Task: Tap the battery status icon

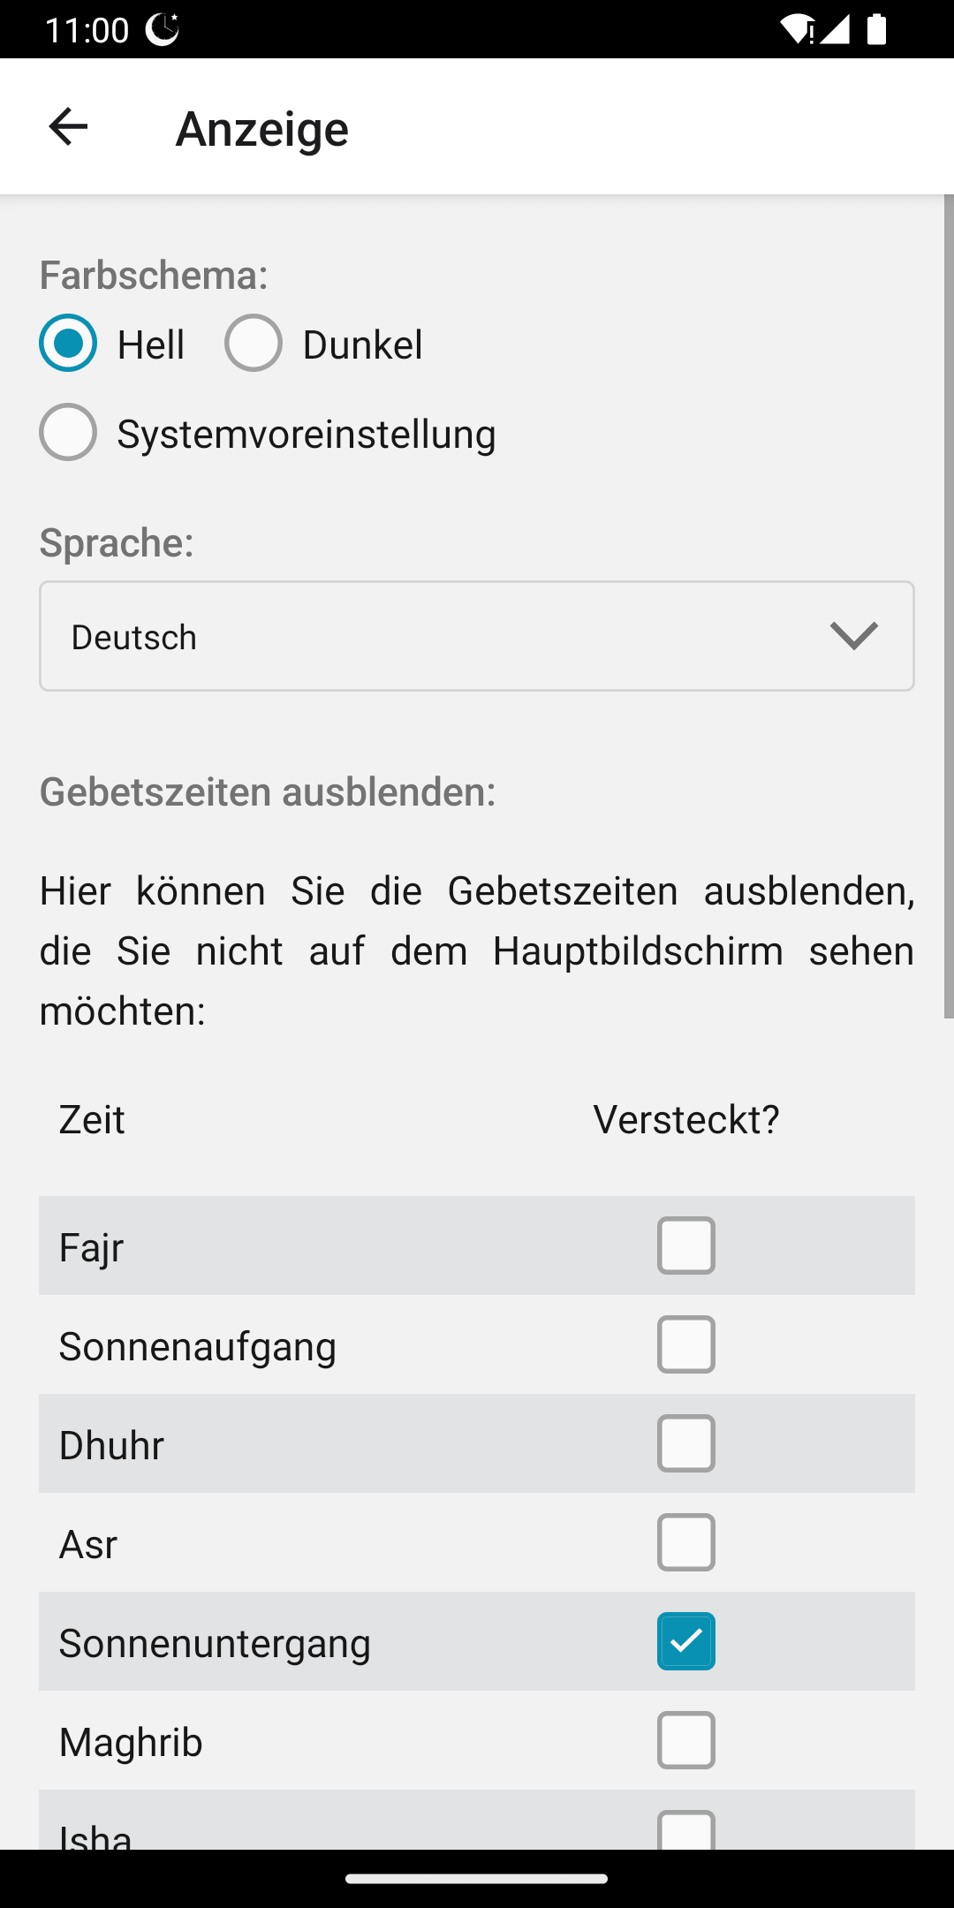Action: pyautogui.click(x=876, y=29)
